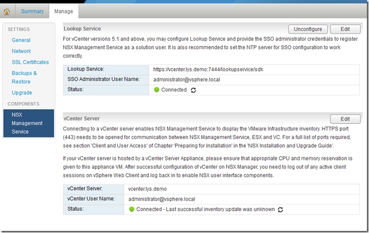Open General settings
Image resolution: width=369 pixels, height=233 pixels.
click(21, 40)
